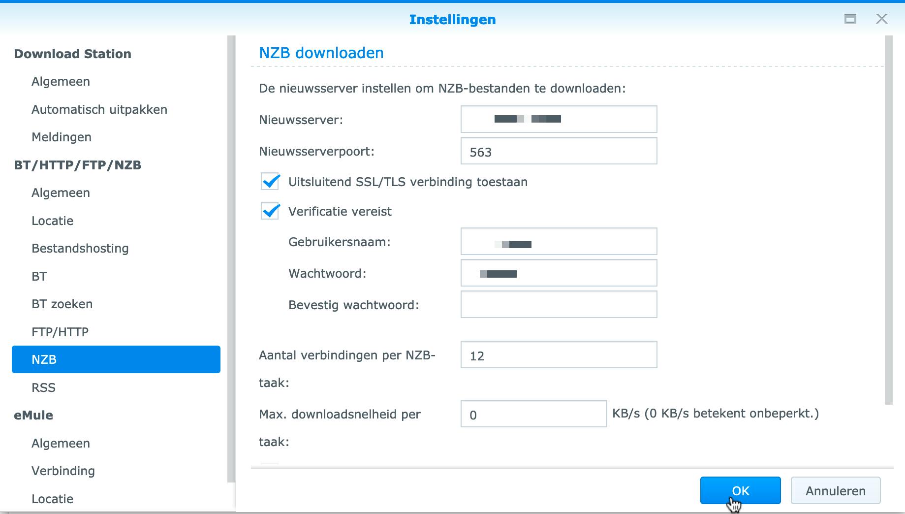Toggle Verificatie vereist checkbox
905x514 pixels.
click(270, 211)
